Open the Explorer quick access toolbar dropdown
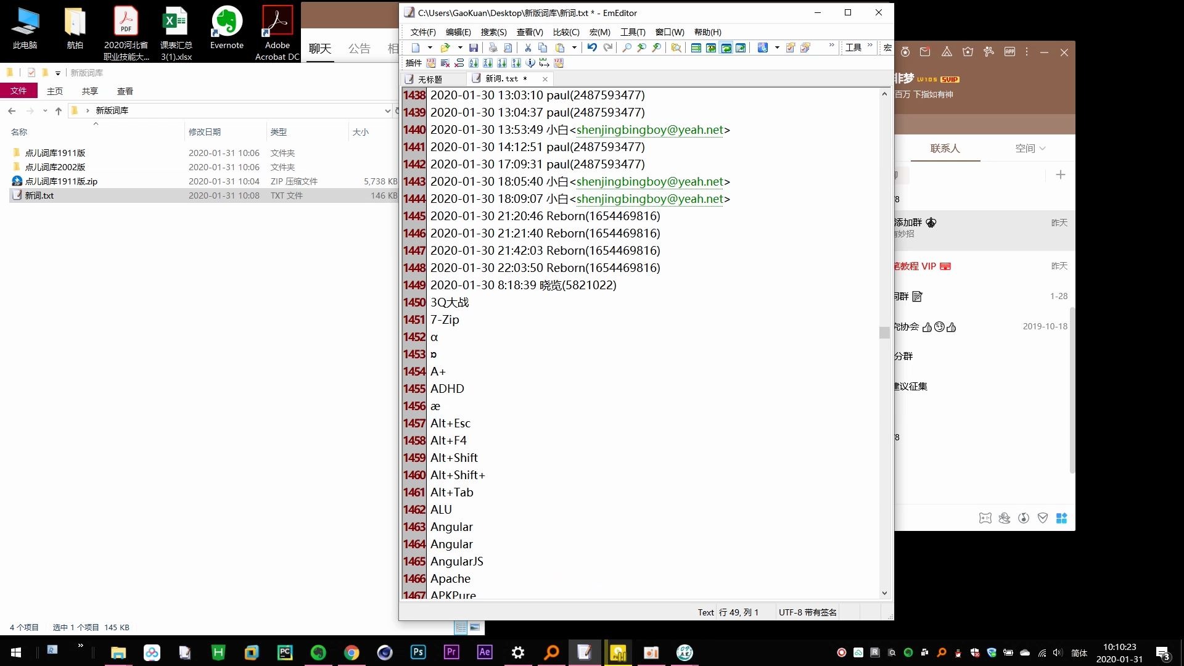 pos(58,73)
